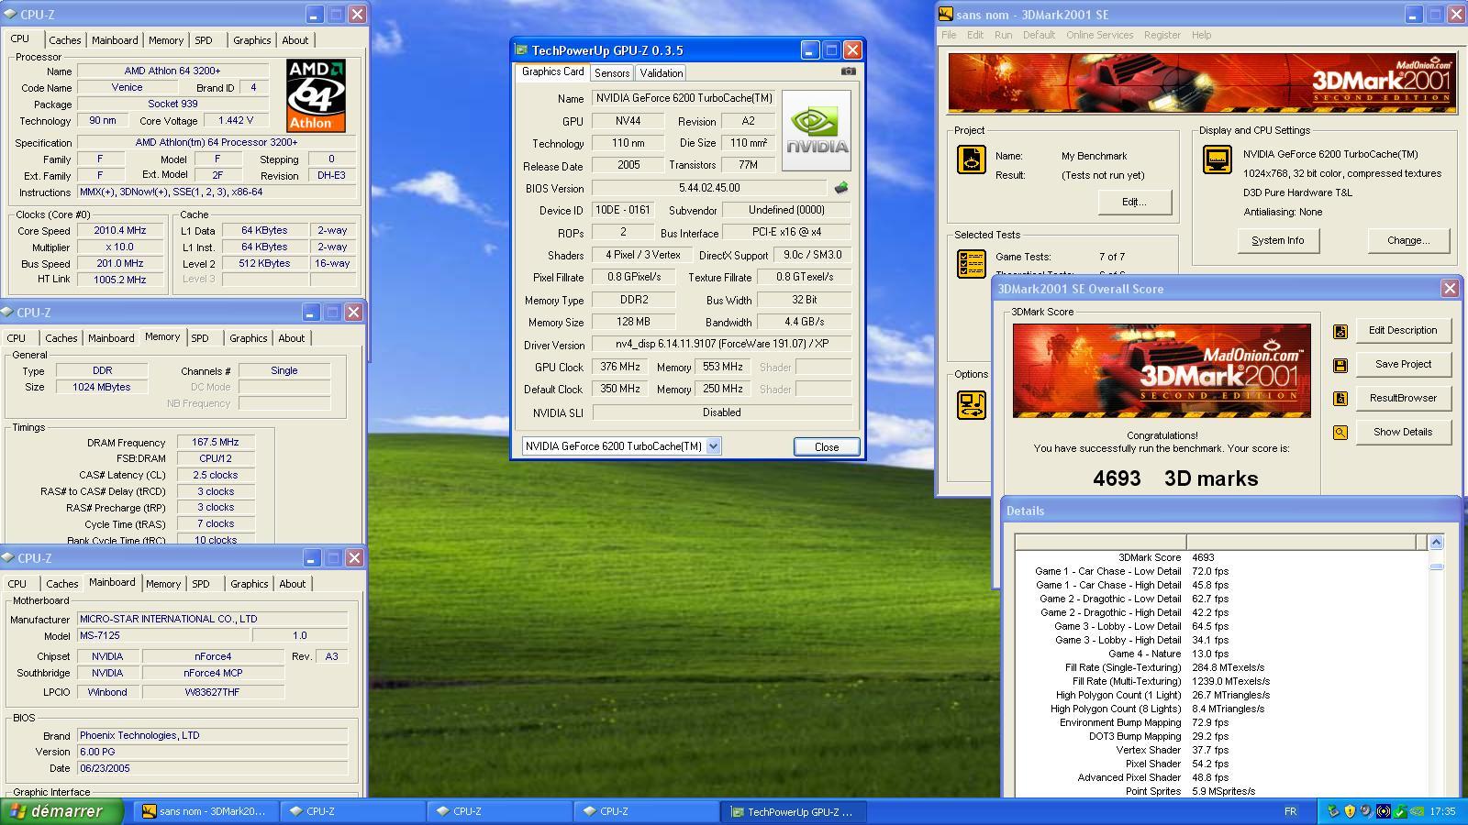Click the GPU Clock value 376 MHz
The image size is (1468, 825).
coord(620,367)
